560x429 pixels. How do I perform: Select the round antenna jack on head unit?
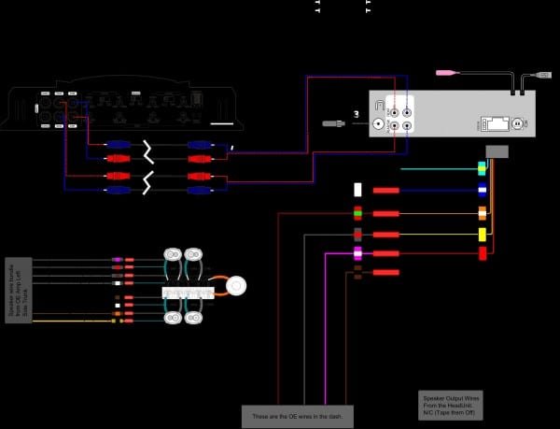(x=378, y=124)
